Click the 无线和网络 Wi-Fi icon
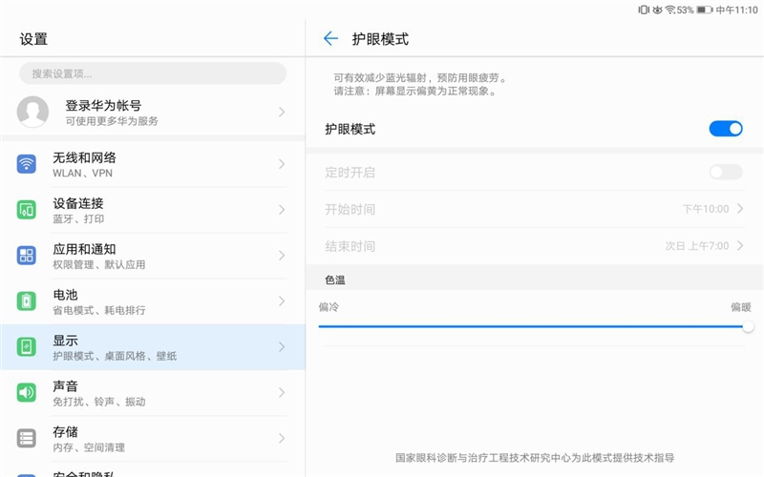The height and width of the screenshot is (477, 764). [27, 164]
